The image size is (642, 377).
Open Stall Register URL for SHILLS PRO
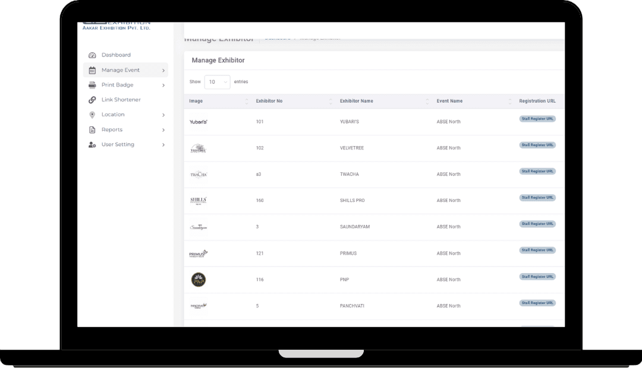(537, 198)
